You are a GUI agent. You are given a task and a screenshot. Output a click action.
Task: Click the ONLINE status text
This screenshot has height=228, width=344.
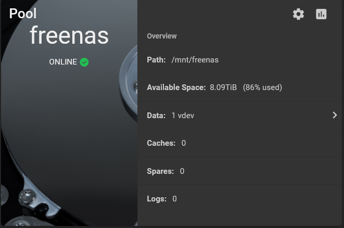[63, 62]
